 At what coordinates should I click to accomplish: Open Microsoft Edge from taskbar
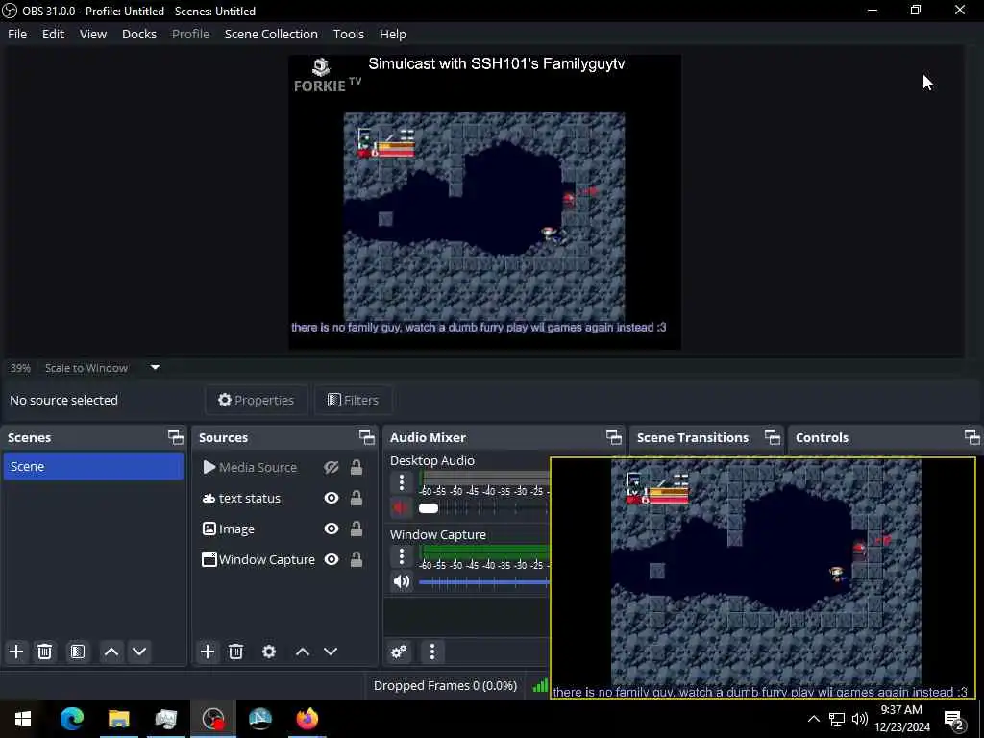pyautogui.click(x=71, y=719)
